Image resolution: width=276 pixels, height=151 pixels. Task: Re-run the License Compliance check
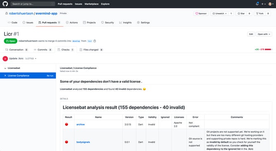(50, 75)
